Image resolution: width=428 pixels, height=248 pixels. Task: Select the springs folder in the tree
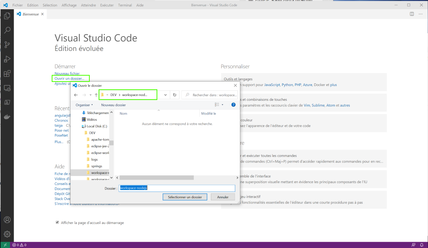[x=97, y=166]
